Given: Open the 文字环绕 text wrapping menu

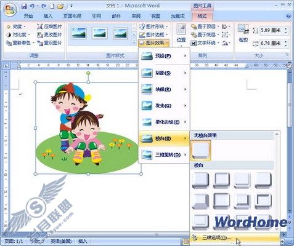Looking at the screenshot, I should pyautogui.click(x=205, y=43).
